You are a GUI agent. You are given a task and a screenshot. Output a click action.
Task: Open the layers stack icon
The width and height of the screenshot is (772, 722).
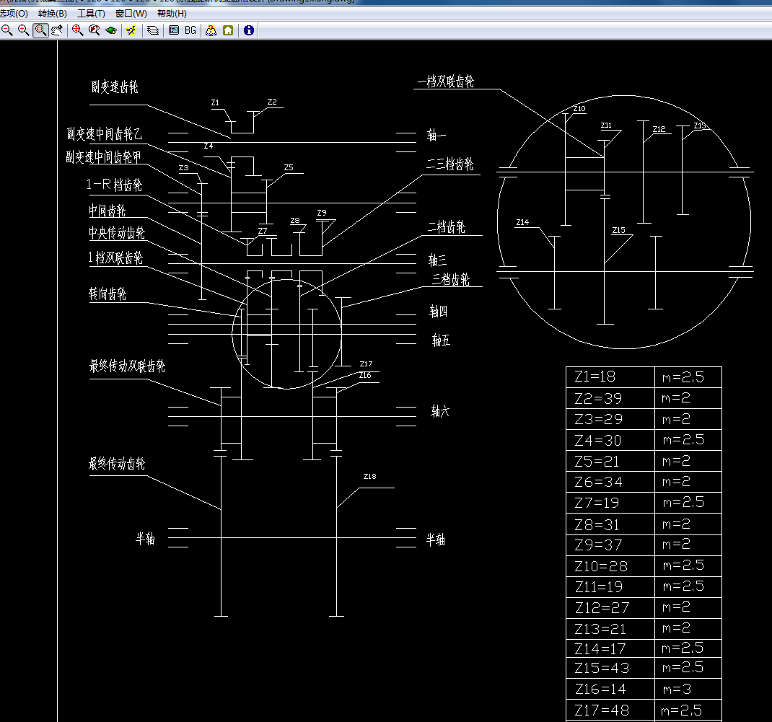click(x=153, y=30)
